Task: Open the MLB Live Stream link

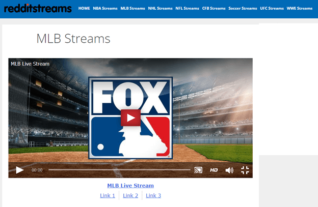Action: point(130,186)
